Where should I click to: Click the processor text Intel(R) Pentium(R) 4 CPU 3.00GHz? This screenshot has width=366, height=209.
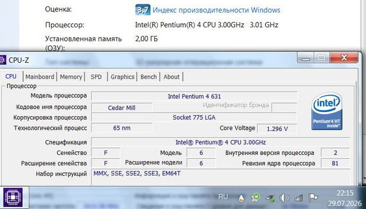click(189, 24)
